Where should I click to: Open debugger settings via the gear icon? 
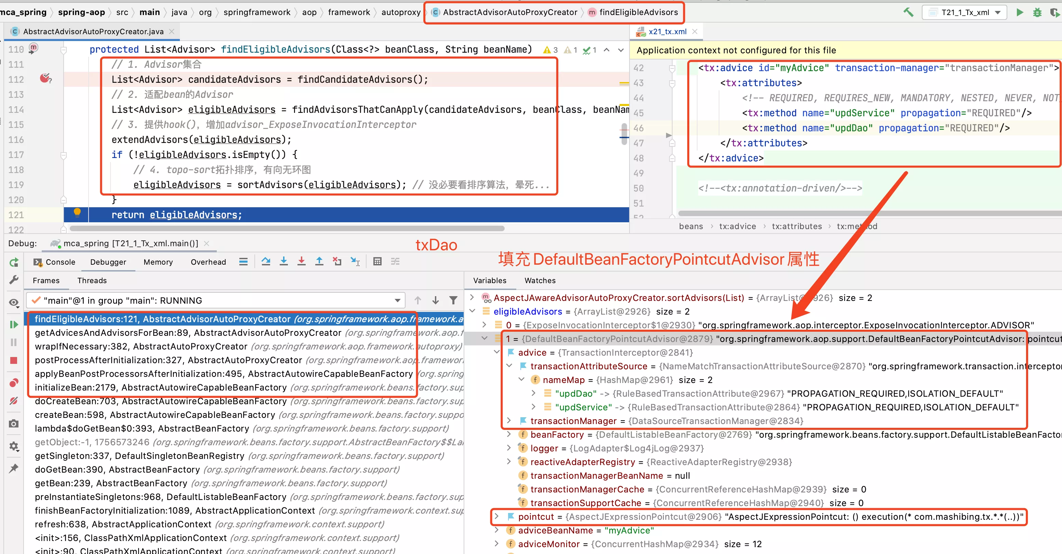(x=14, y=446)
